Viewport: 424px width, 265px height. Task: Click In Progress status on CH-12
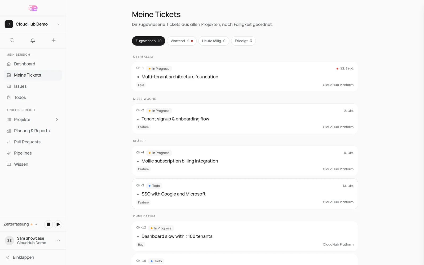(x=161, y=228)
